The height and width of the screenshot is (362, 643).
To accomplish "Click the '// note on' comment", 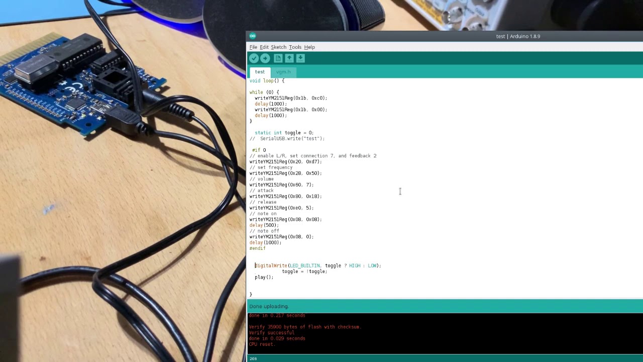I will [x=263, y=214].
